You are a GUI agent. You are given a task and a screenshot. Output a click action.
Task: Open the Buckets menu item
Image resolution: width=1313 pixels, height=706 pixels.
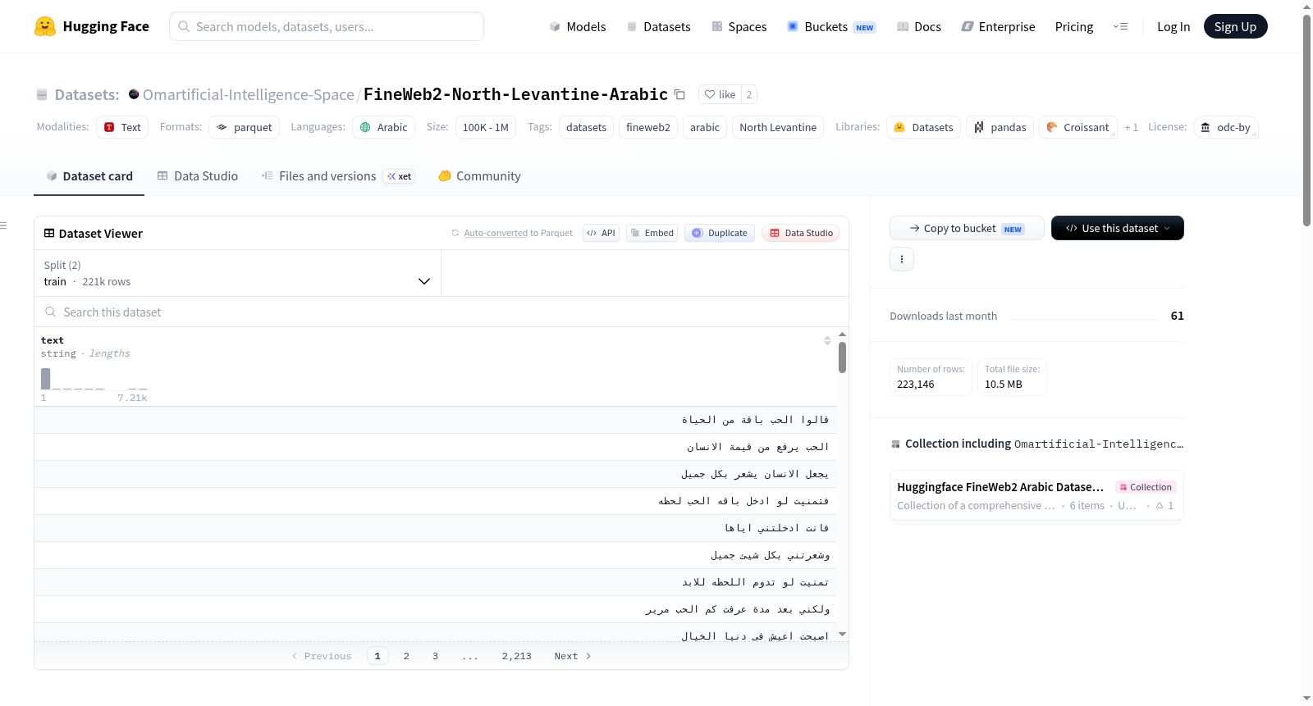pos(831,26)
